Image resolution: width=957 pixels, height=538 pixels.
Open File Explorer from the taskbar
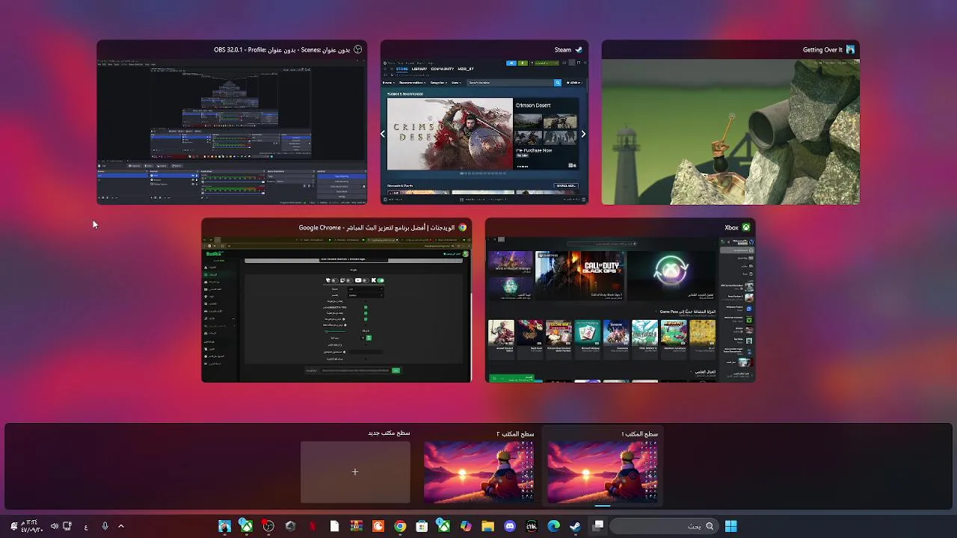pos(487,526)
